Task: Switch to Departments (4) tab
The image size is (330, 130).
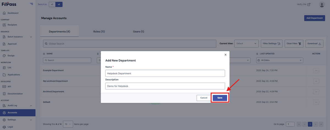Action: pyautogui.click(x=59, y=31)
